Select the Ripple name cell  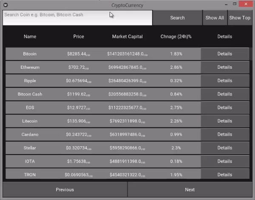pos(30,81)
